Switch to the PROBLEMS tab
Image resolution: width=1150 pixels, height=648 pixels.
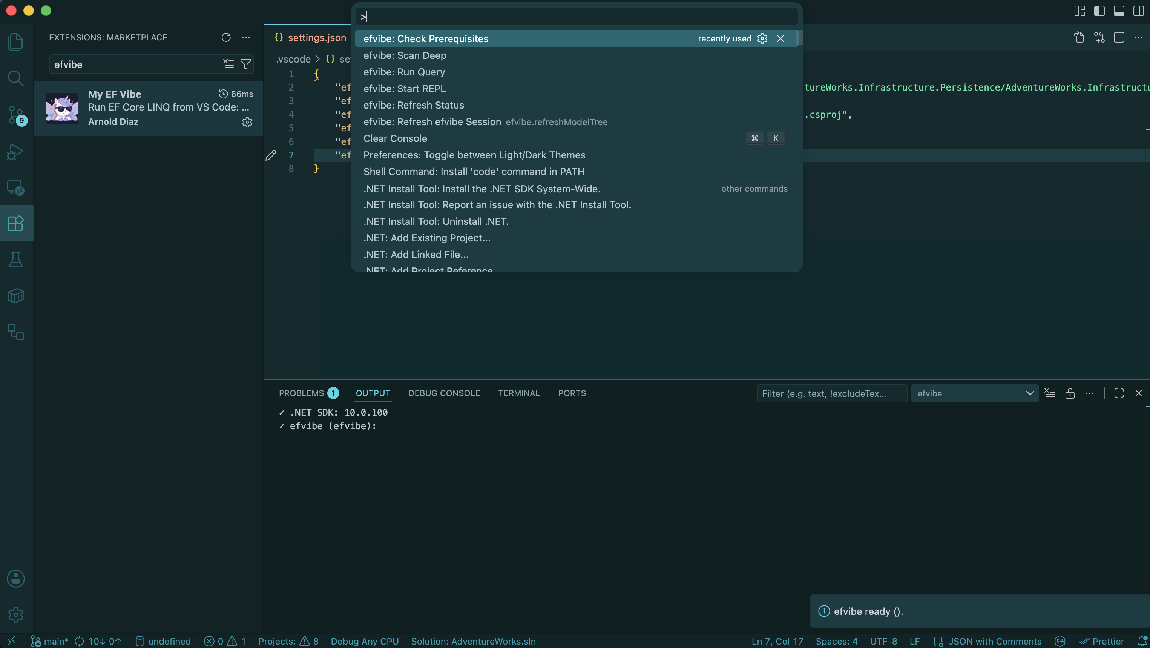point(308,393)
